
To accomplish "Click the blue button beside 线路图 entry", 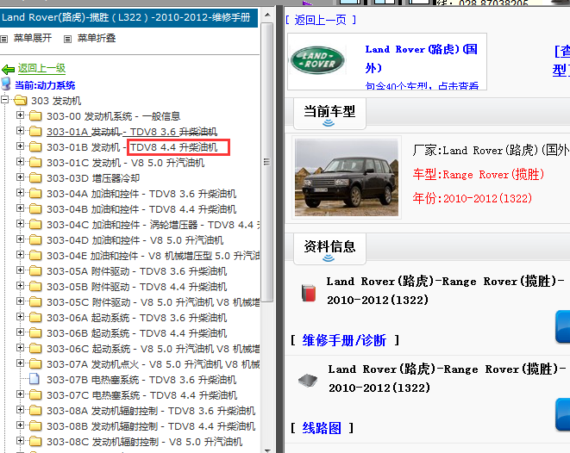I will 562,414.
